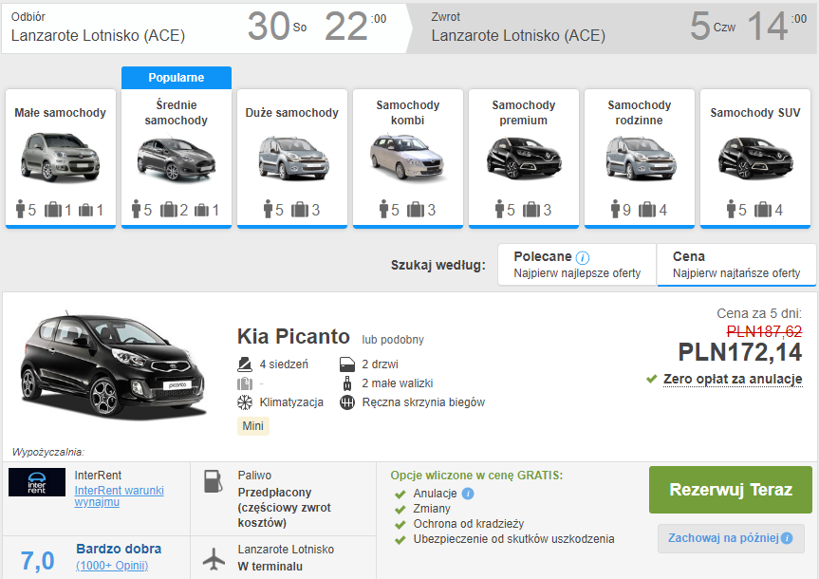Sort results by Polecane

pos(577,265)
